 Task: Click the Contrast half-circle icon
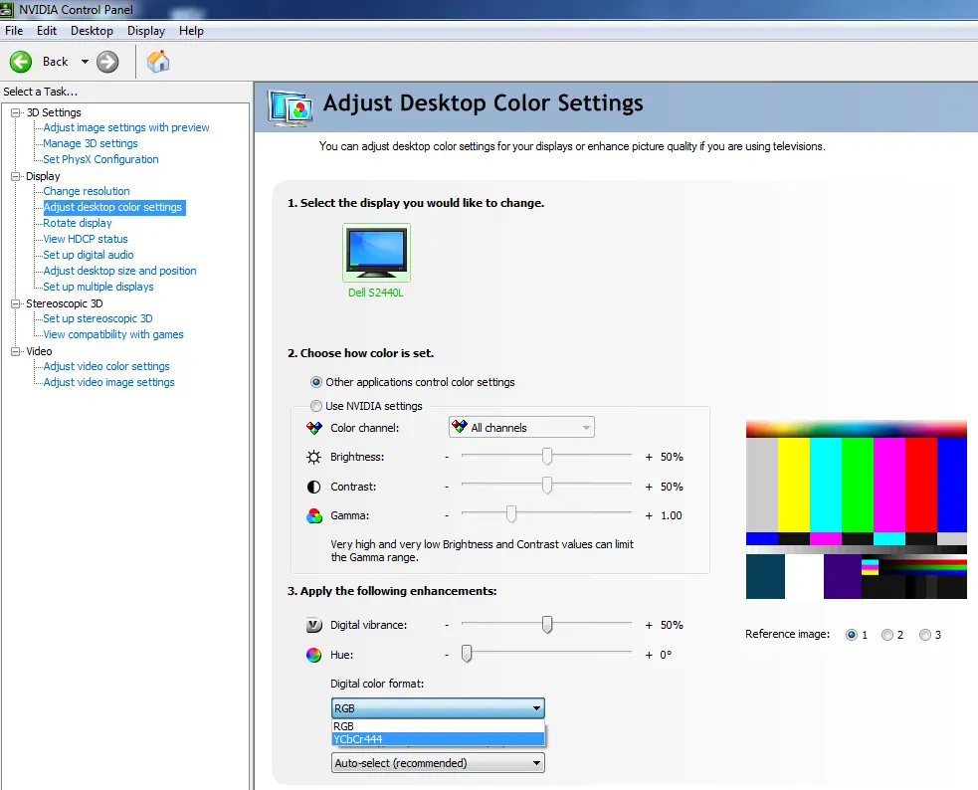pos(314,487)
